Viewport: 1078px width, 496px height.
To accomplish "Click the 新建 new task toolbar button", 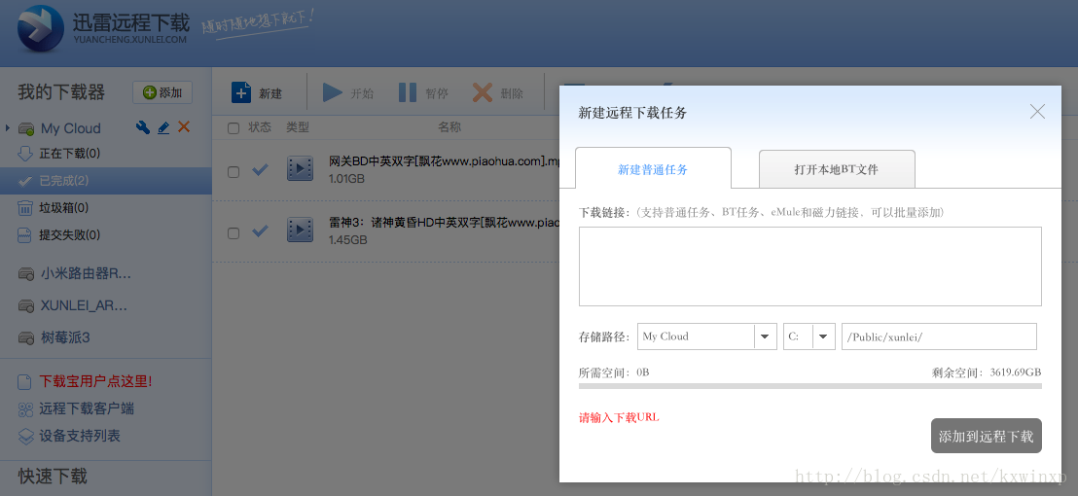I will [257, 92].
